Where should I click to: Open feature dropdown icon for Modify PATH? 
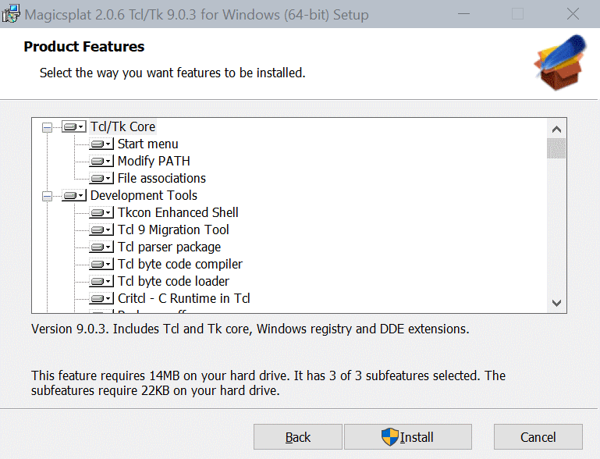click(x=101, y=161)
